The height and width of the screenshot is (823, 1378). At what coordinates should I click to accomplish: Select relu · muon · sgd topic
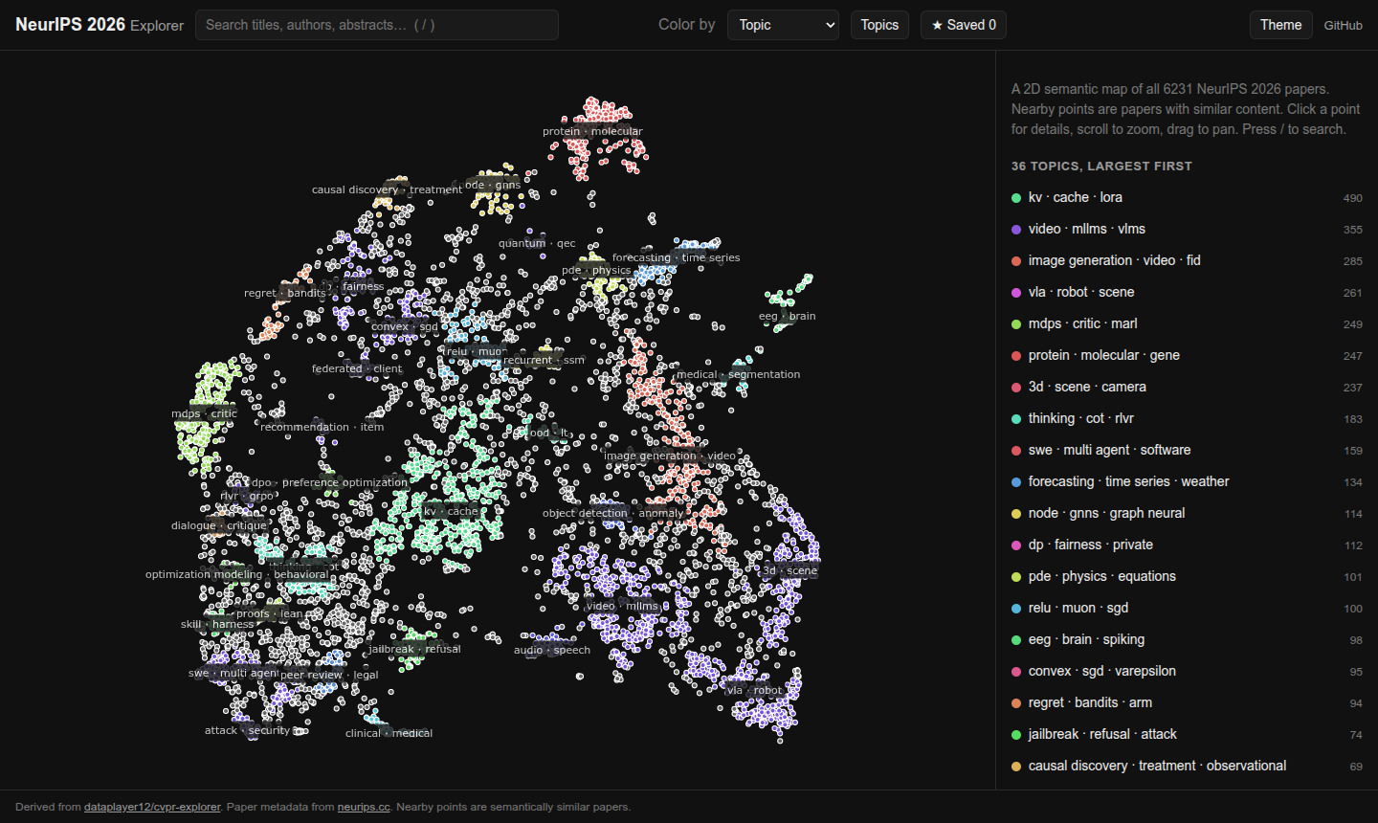[1187, 608]
